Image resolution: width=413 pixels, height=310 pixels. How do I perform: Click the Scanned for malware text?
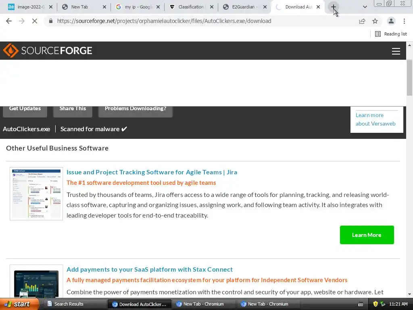tap(94, 129)
